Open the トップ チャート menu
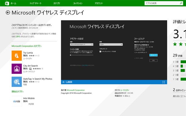 click(36, 3)
